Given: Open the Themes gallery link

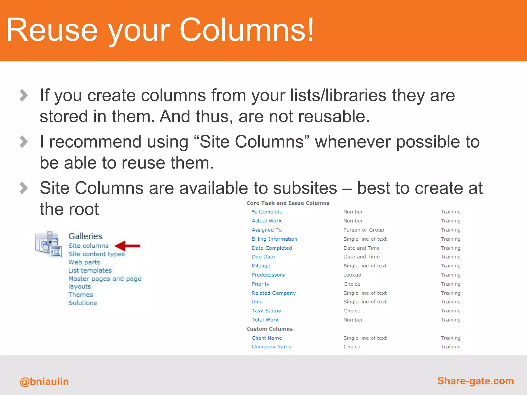Looking at the screenshot, I should pyautogui.click(x=81, y=295).
